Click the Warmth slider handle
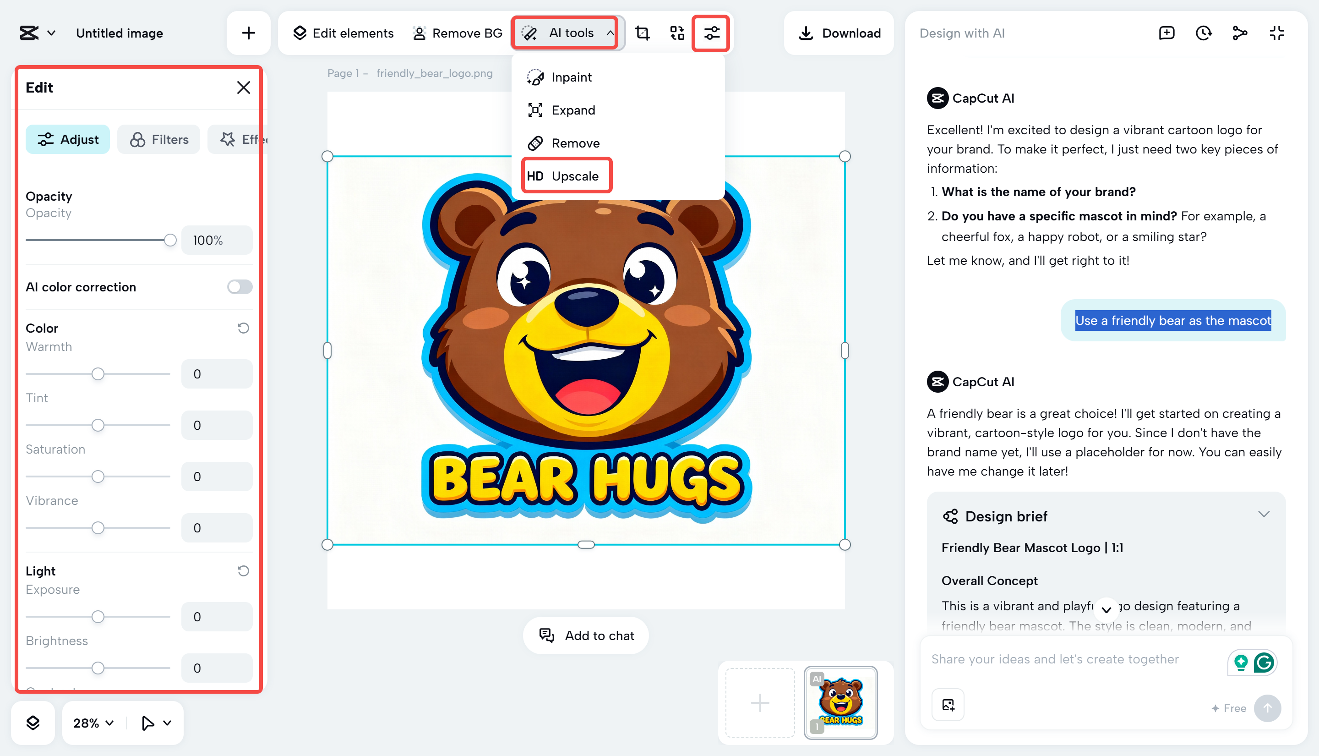The image size is (1319, 756). pyautogui.click(x=98, y=374)
